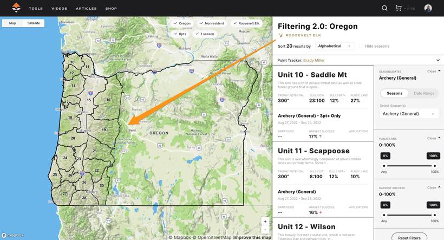The height and width of the screenshot is (240, 444).
Task: Open the Archery (General) season dropdown
Action: [x=409, y=114]
